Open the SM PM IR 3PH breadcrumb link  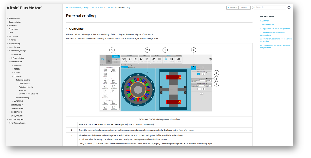pos(97,7)
